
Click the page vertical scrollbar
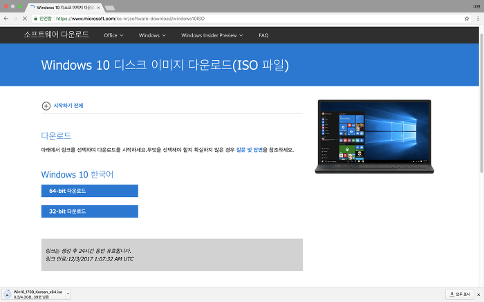pyautogui.click(x=481, y=102)
